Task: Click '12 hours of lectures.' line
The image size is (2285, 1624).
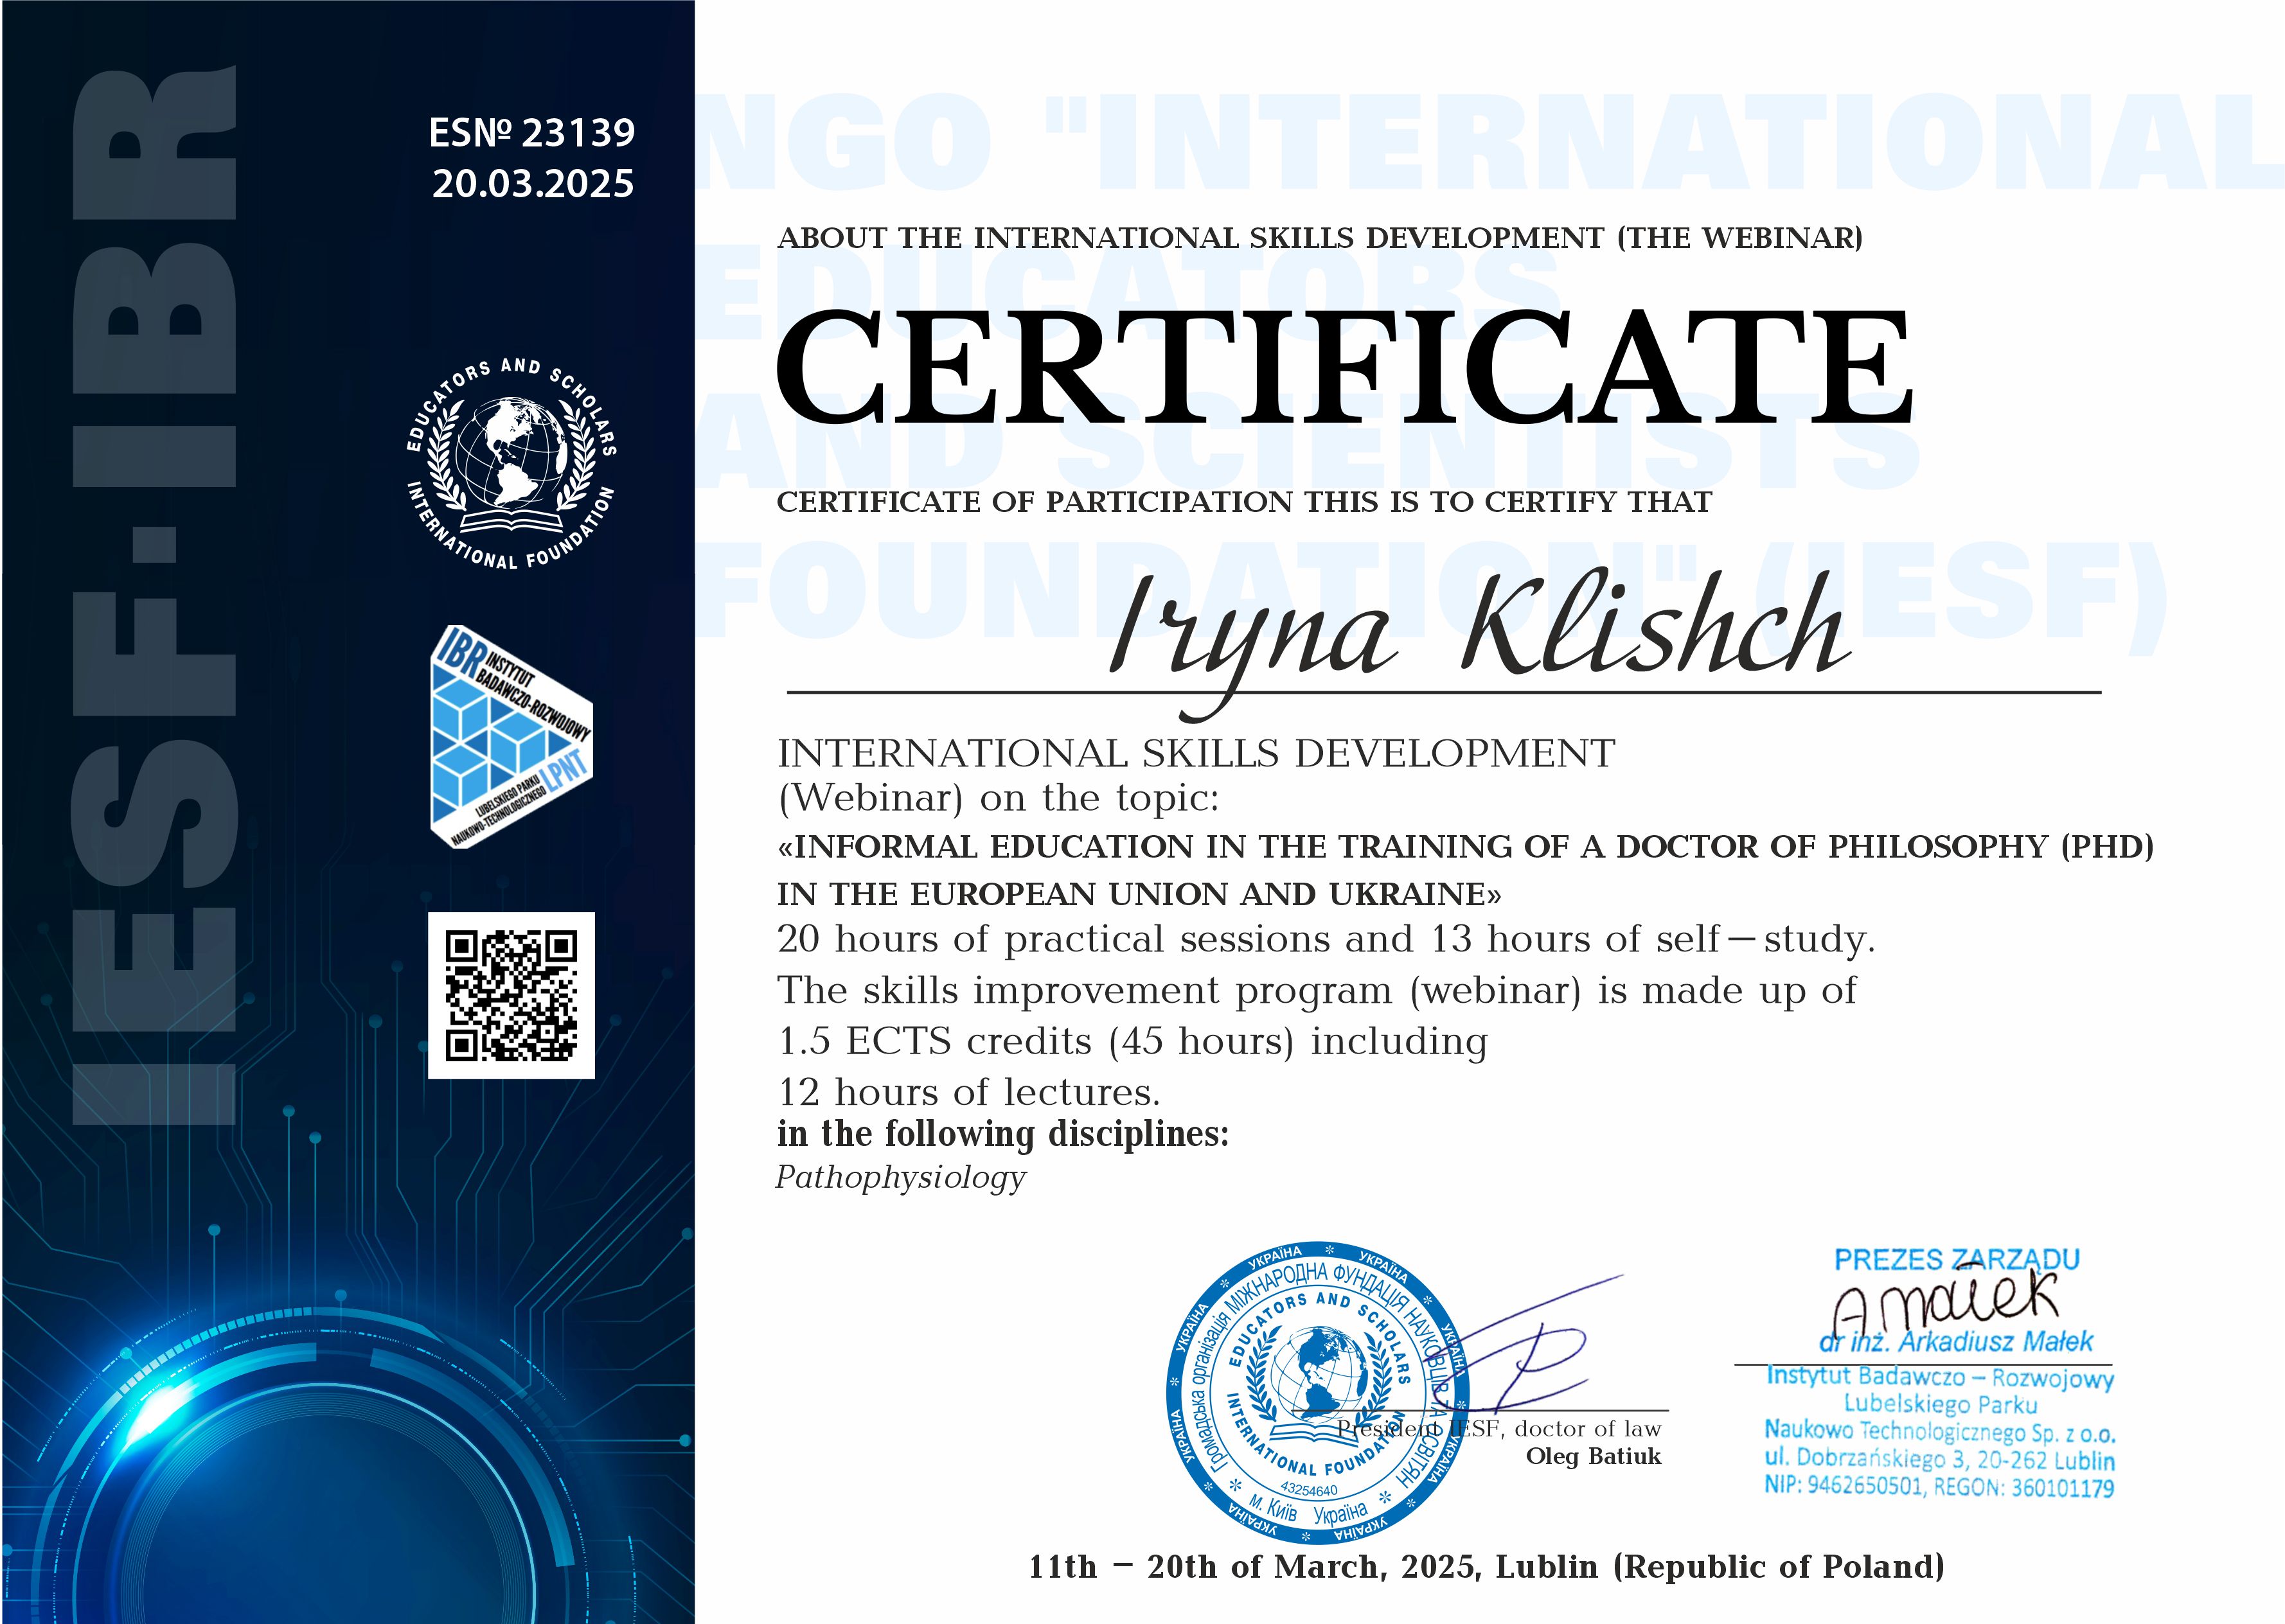Action: (969, 1092)
